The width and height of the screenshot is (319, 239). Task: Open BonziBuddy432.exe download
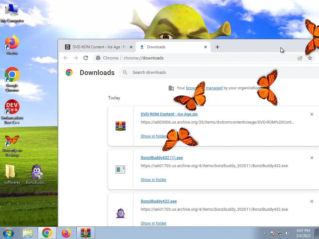coord(159,201)
